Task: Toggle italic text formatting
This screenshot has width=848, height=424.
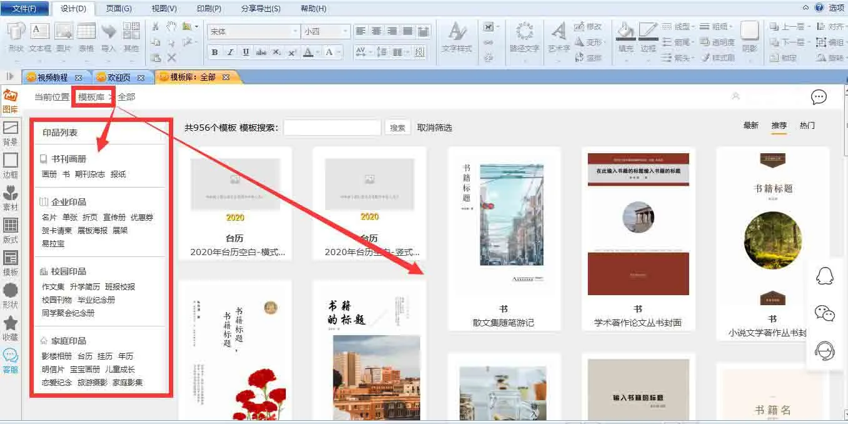Action: click(x=230, y=53)
